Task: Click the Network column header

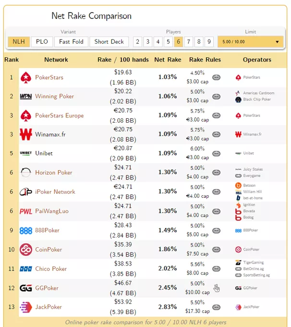Action: 56,60
